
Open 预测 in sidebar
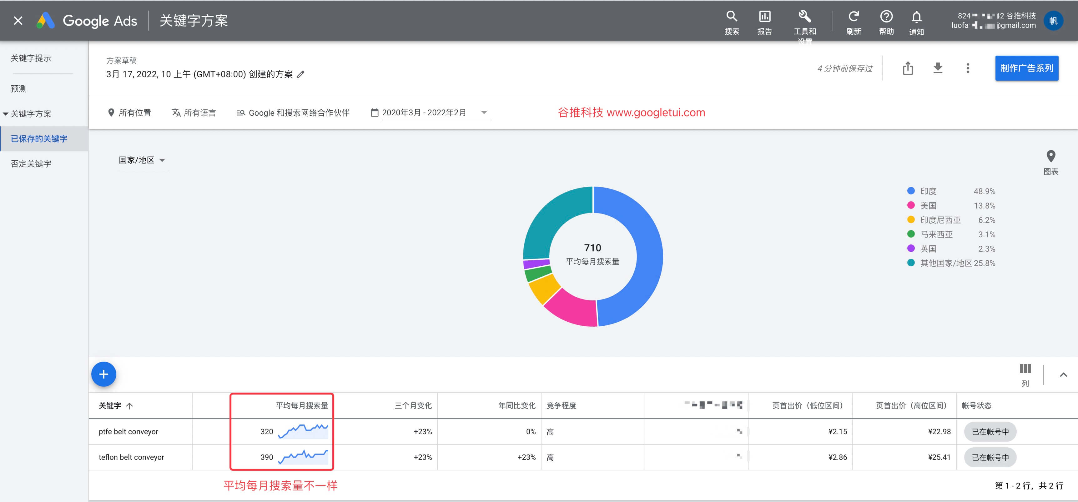[19, 89]
